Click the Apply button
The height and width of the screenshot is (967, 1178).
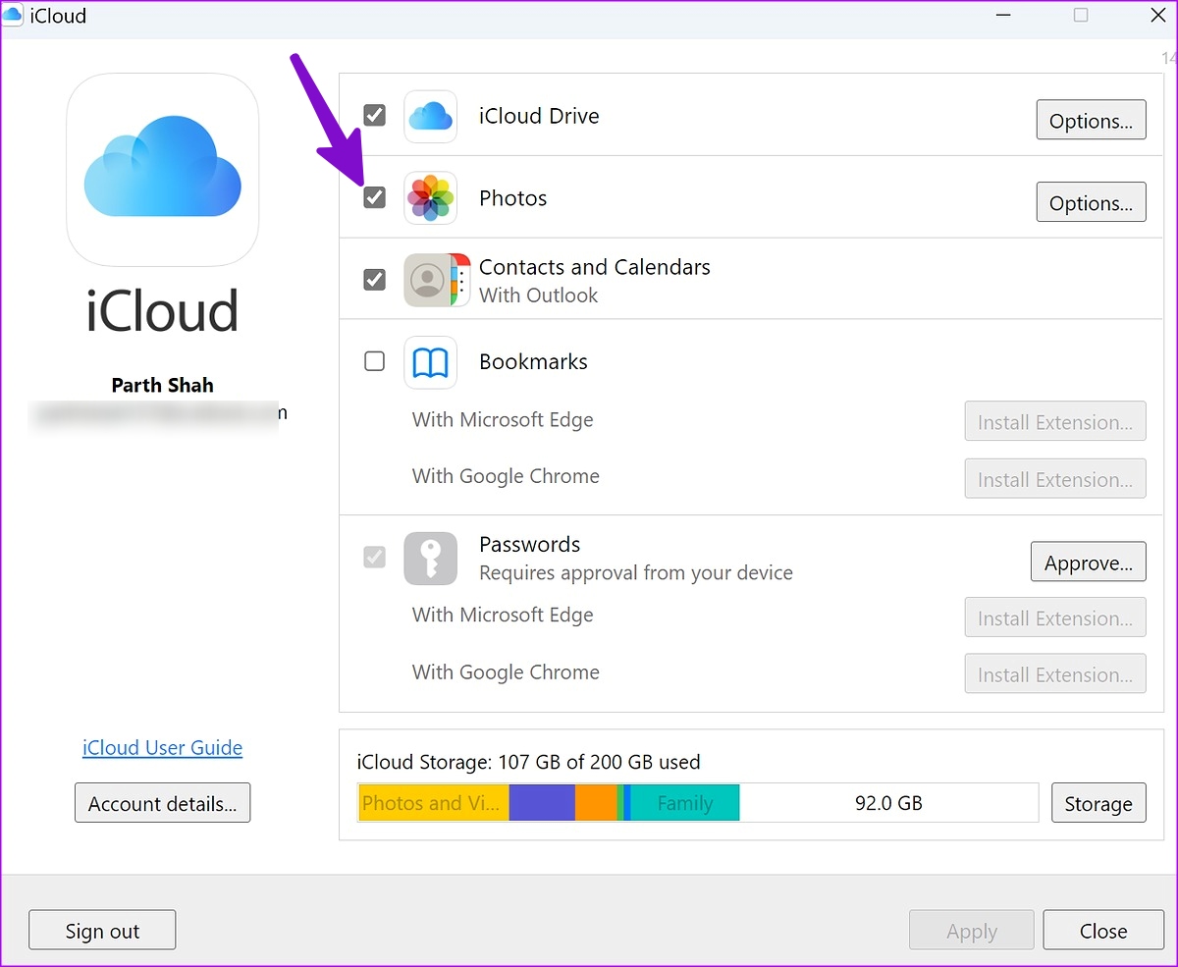[x=972, y=930]
